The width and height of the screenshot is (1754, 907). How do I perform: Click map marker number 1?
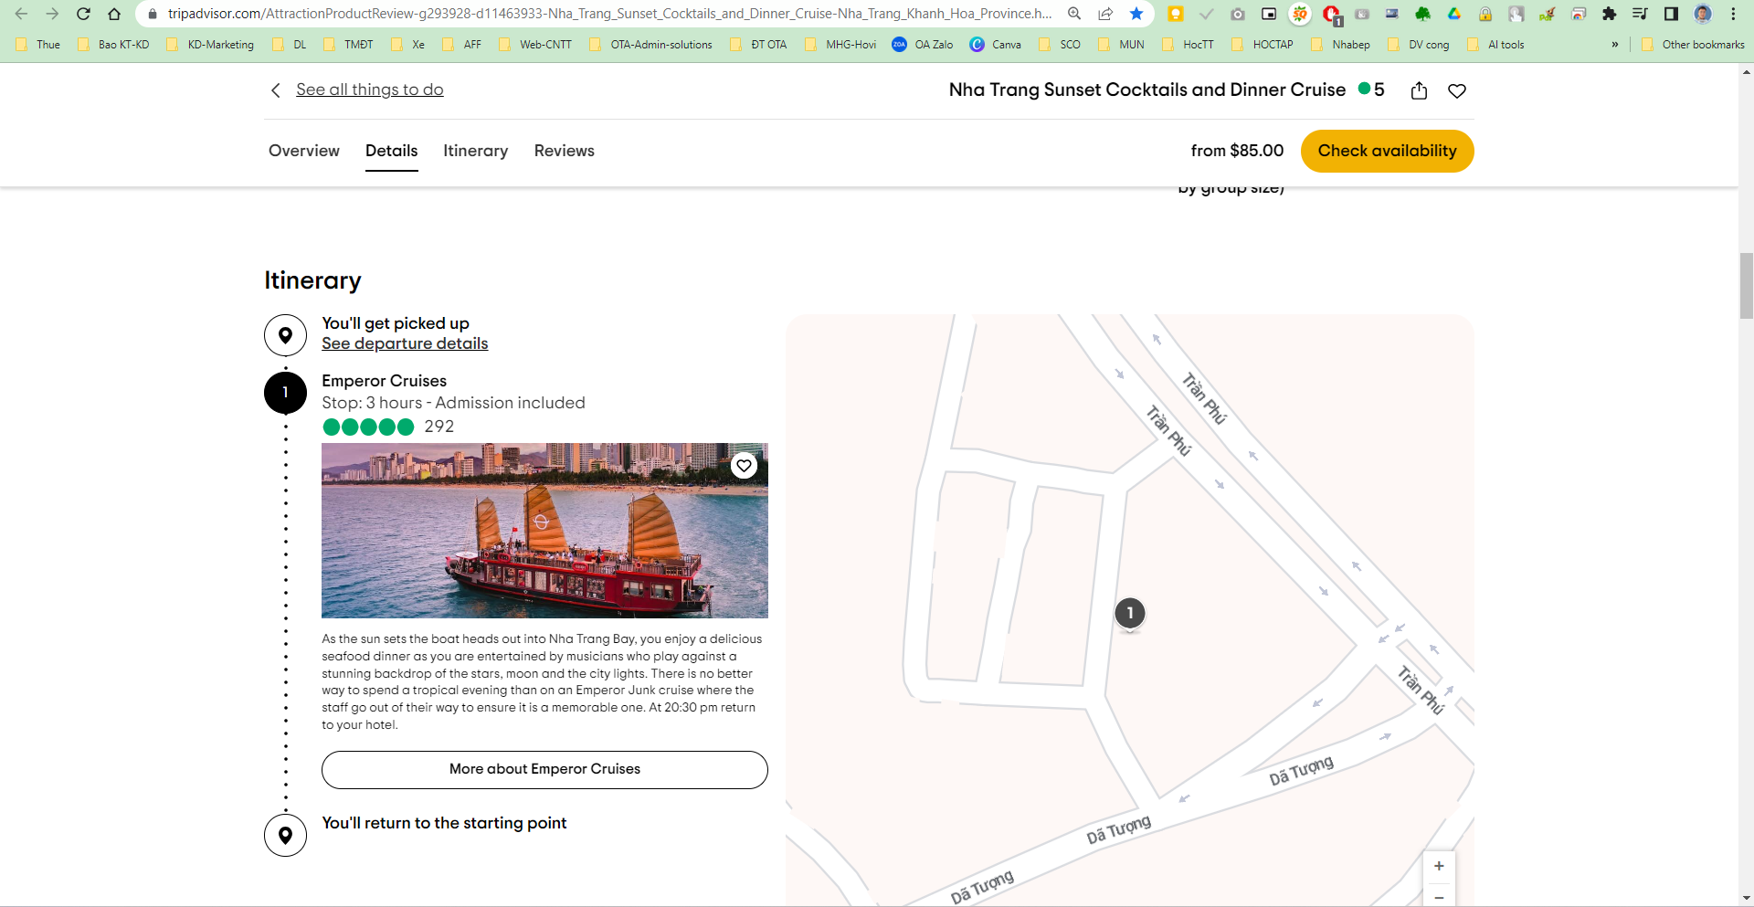tap(1130, 613)
